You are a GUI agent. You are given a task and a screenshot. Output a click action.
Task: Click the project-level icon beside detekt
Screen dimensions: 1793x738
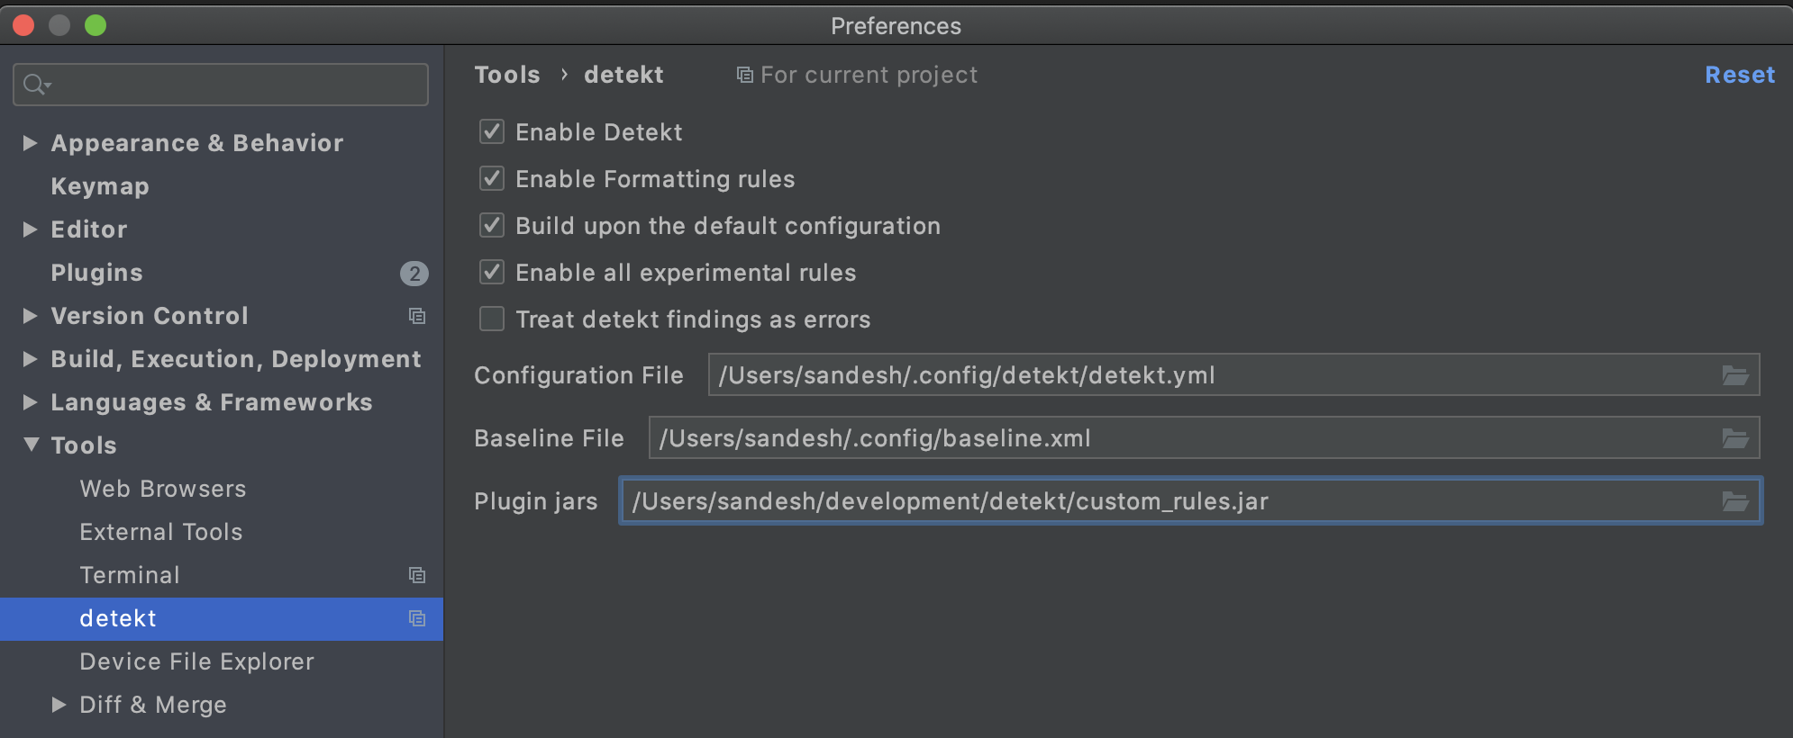[x=417, y=618]
